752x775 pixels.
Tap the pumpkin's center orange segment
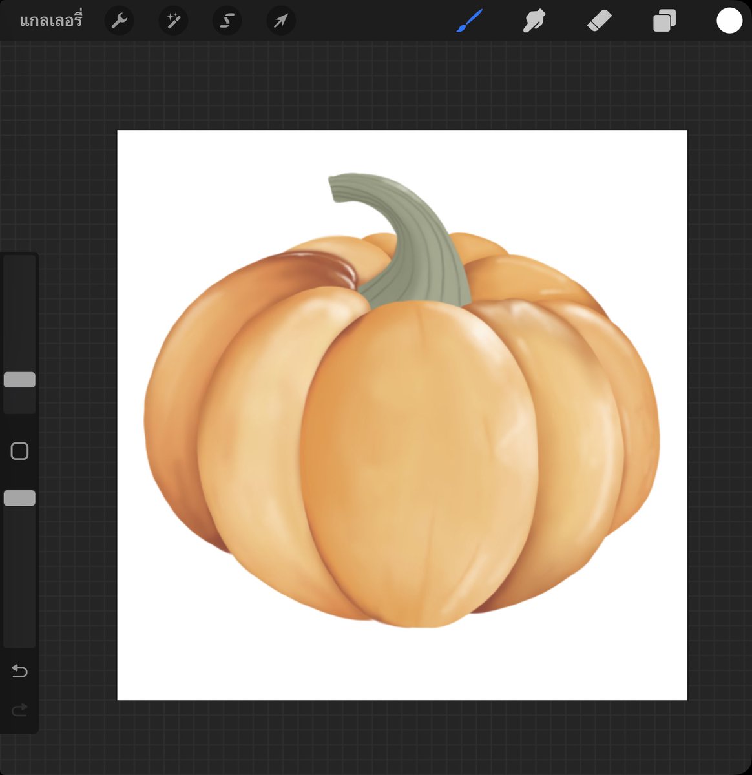pyautogui.click(x=419, y=464)
